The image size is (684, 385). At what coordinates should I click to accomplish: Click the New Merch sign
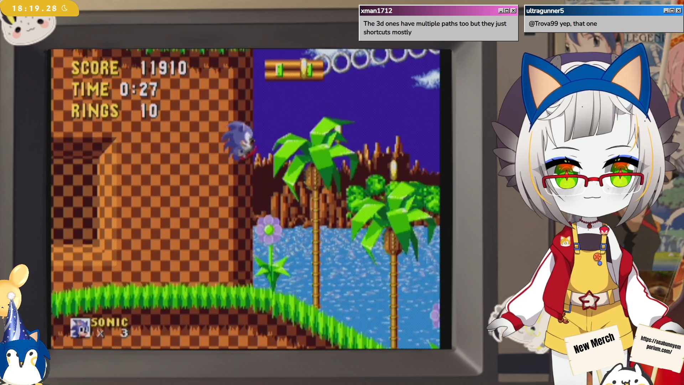pyautogui.click(x=594, y=343)
